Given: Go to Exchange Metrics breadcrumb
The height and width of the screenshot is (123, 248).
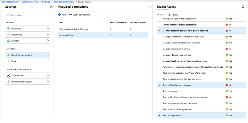Looking at the screenshot, I should point(30,2).
